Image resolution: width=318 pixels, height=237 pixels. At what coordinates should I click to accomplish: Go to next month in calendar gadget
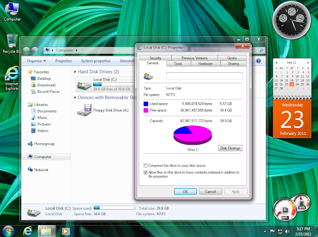pyautogui.click(x=308, y=62)
